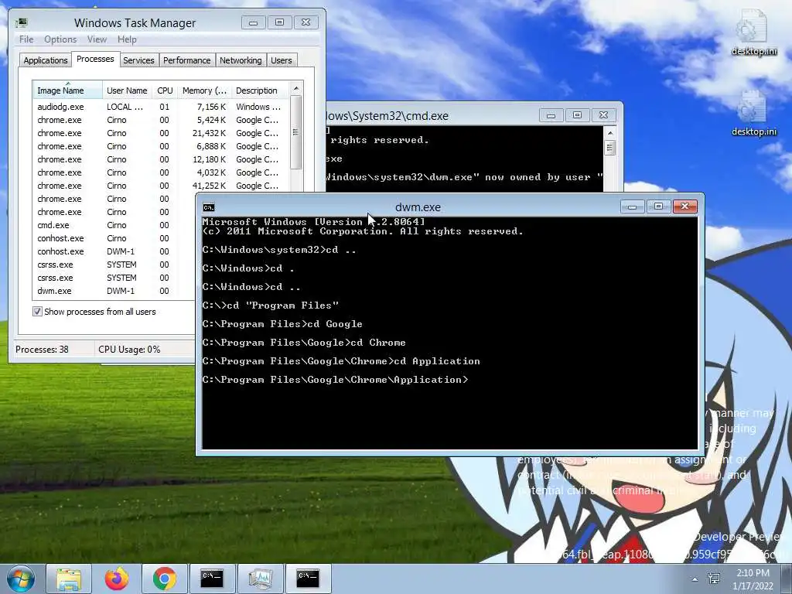
Task: Open the Help menu in Task Manager
Action: (127, 39)
